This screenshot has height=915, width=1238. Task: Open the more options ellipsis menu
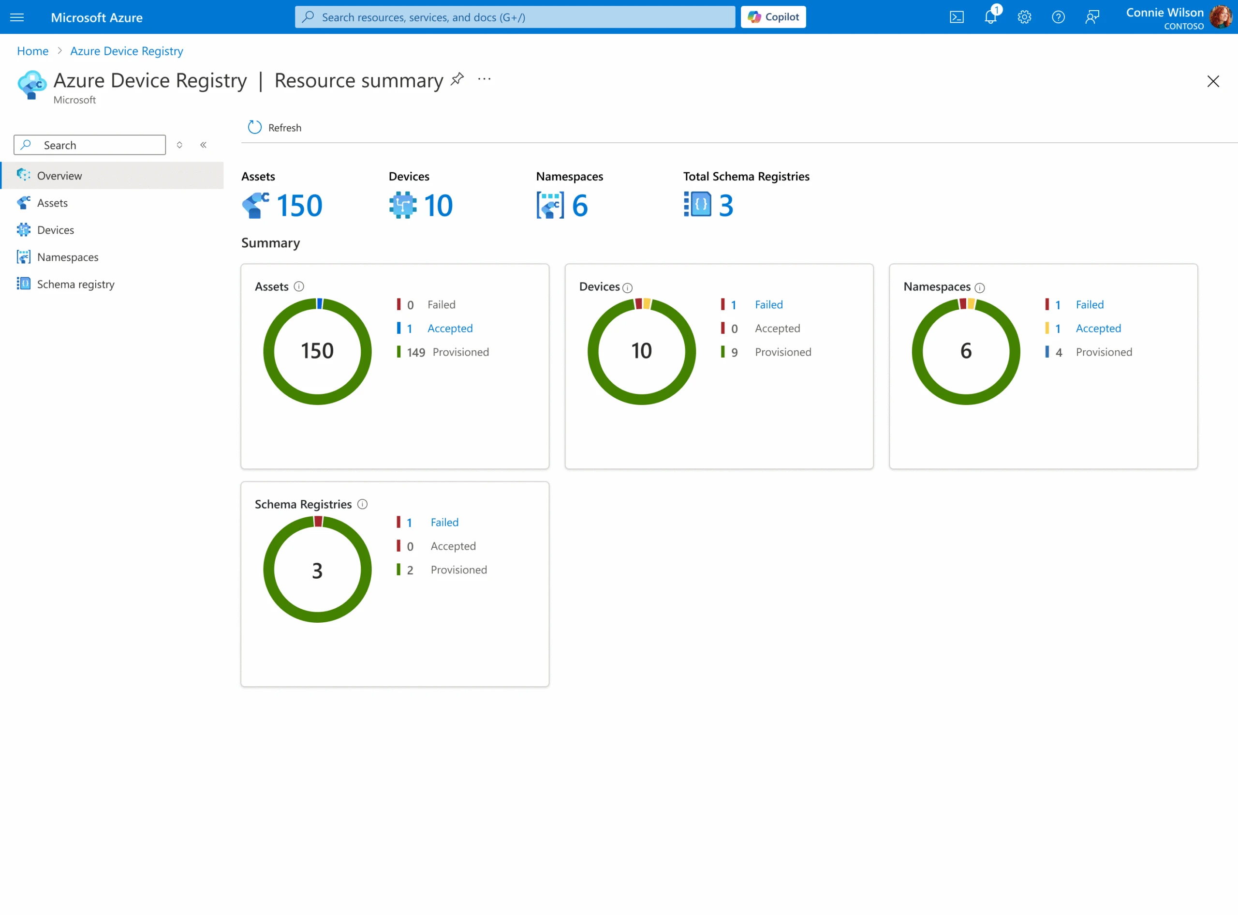[x=484, y=80]
